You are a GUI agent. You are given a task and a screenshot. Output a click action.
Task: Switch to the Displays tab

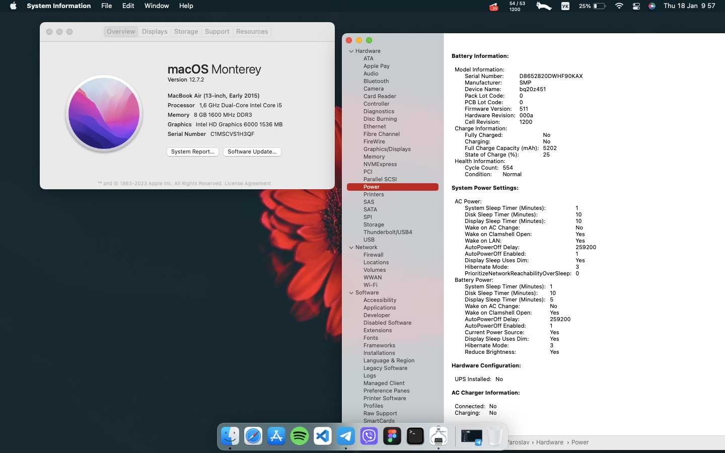pyautogui.click(x=155, y=31)
